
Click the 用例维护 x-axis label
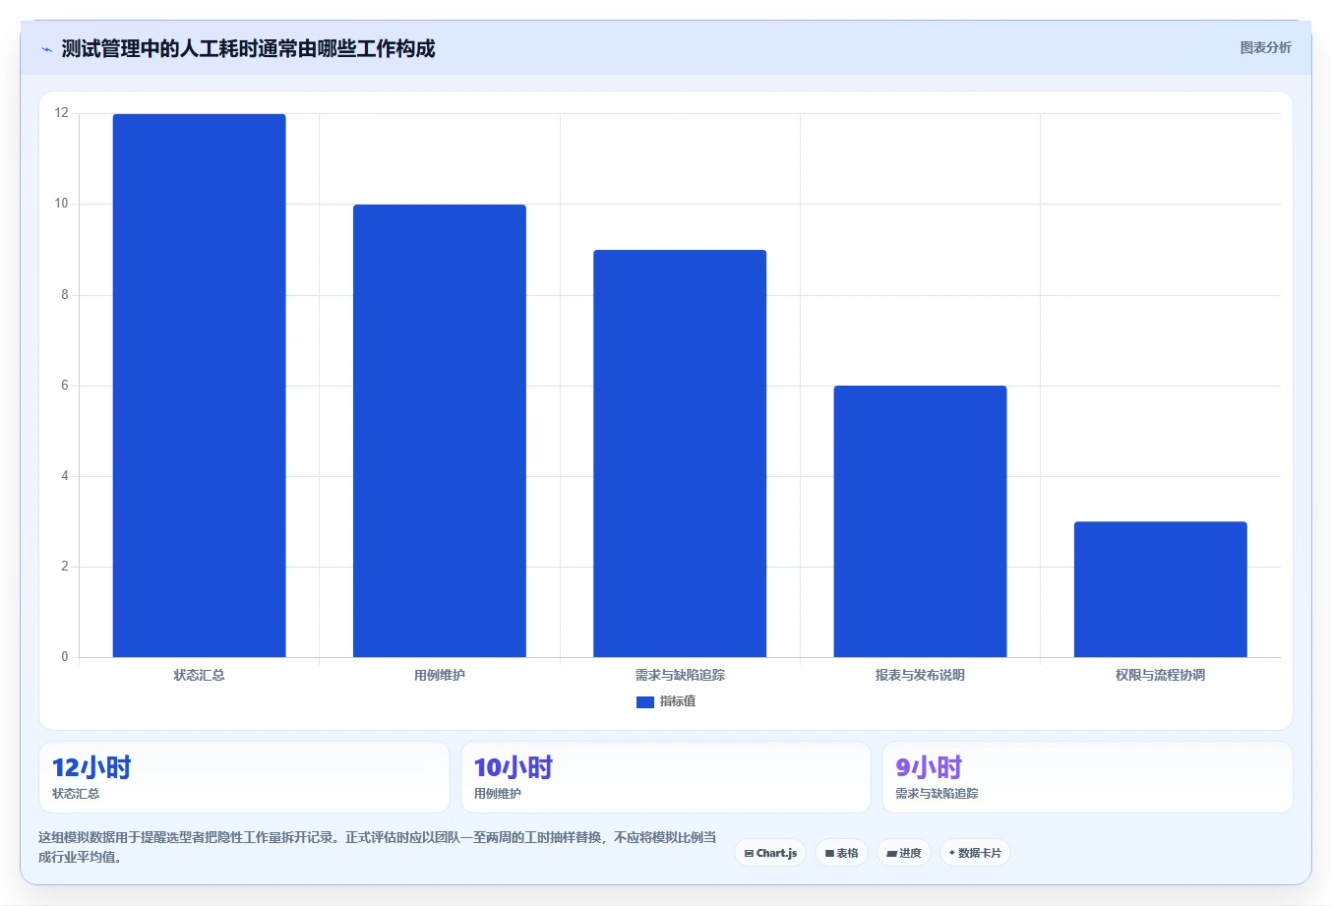click(x=440, y=675)
